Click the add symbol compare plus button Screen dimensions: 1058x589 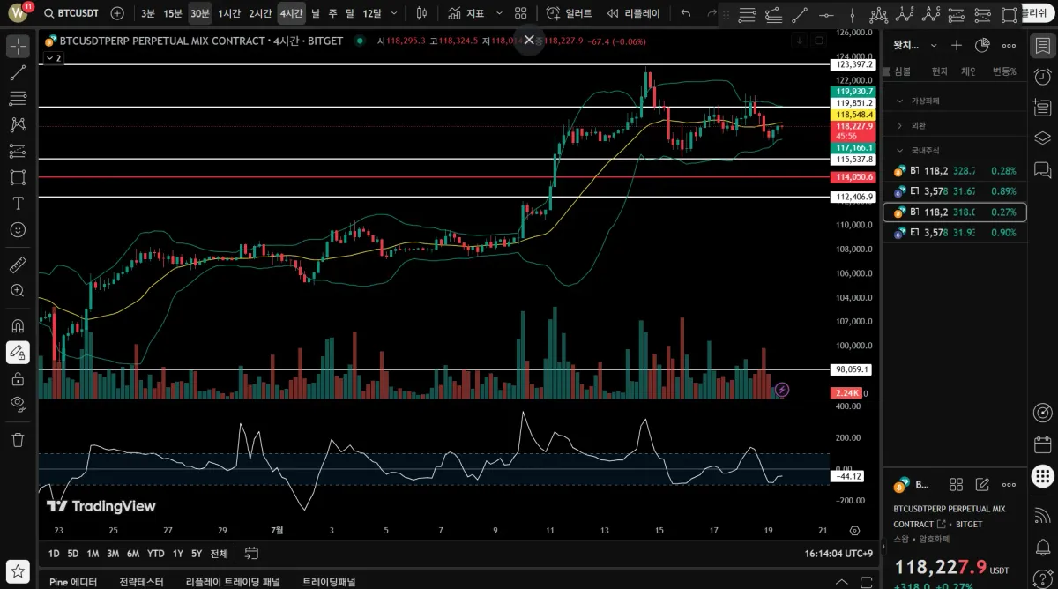click(x=117, y=13)
